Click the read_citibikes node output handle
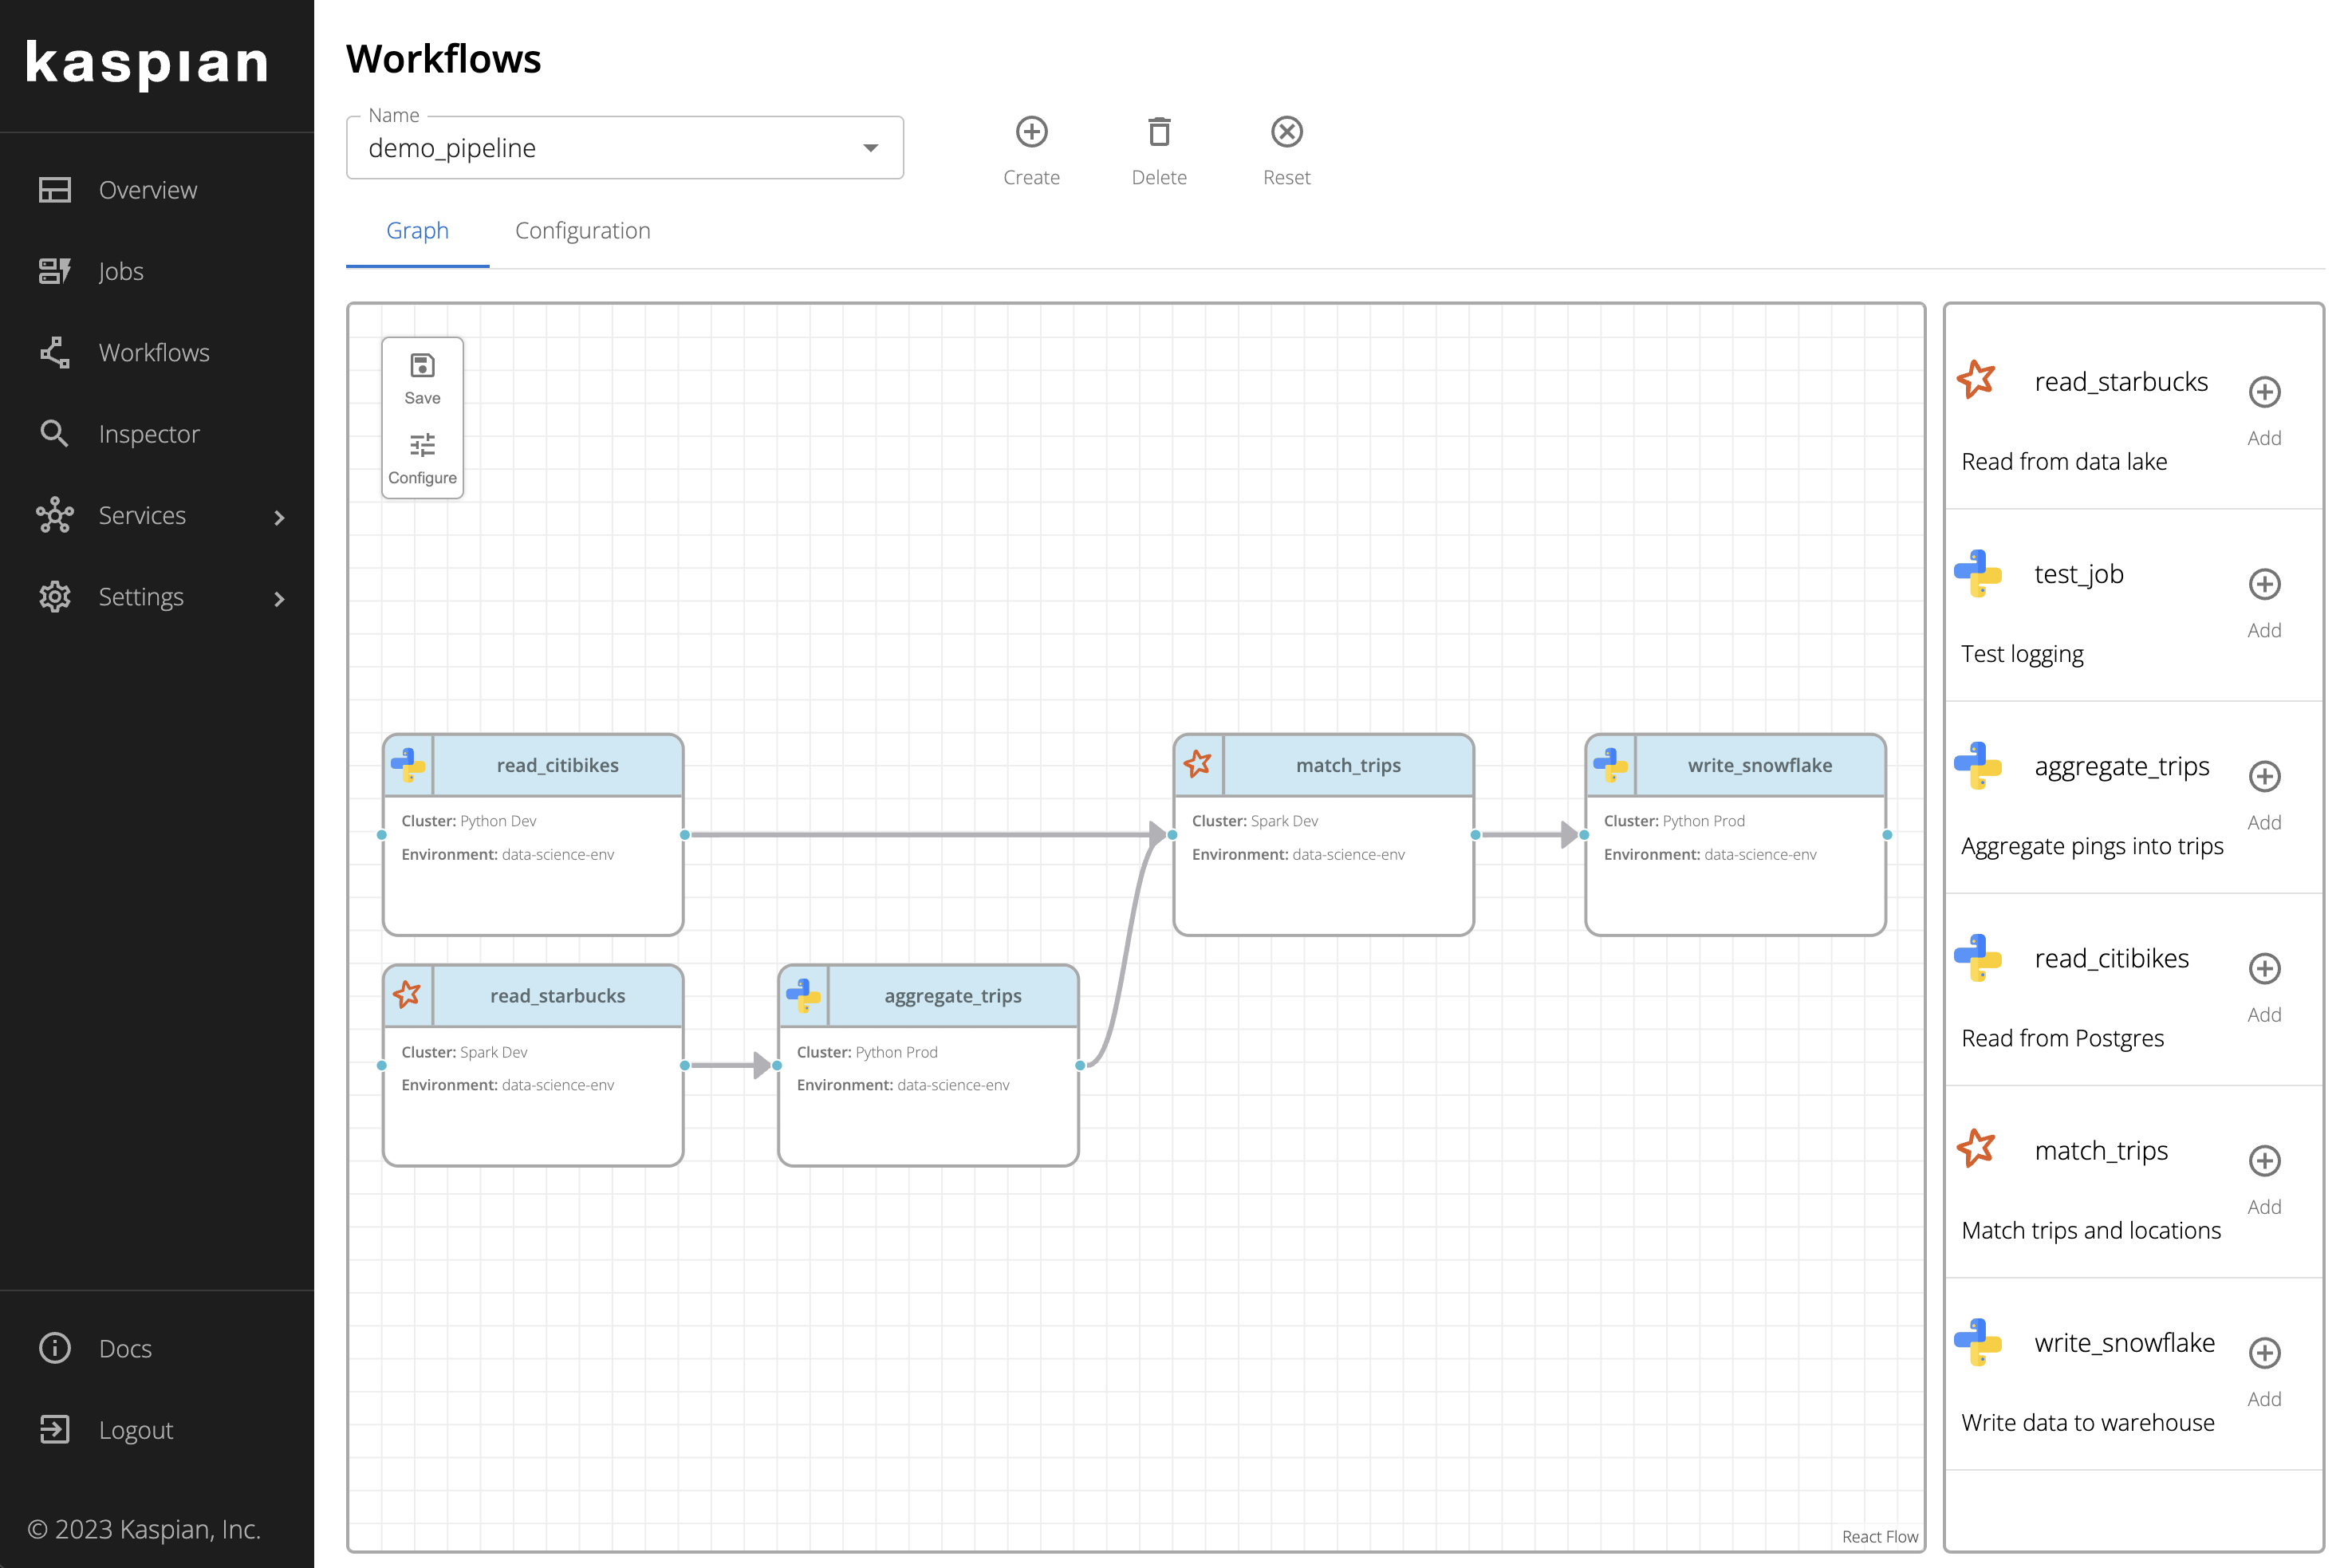 coord(684,835)
